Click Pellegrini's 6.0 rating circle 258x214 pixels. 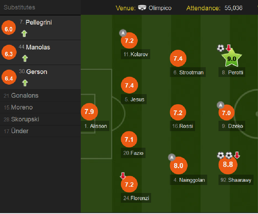[9, 28]
